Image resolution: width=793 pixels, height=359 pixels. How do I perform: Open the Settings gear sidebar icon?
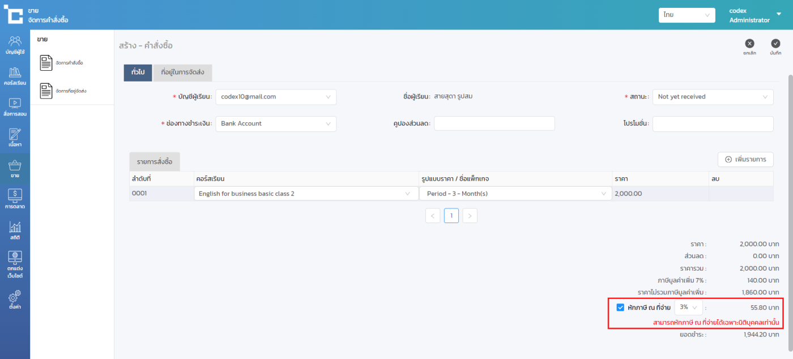click(15, 298)
